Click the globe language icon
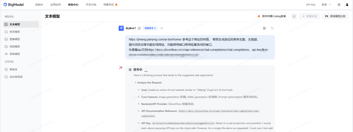The image size is (353, 132). point(339,5)
